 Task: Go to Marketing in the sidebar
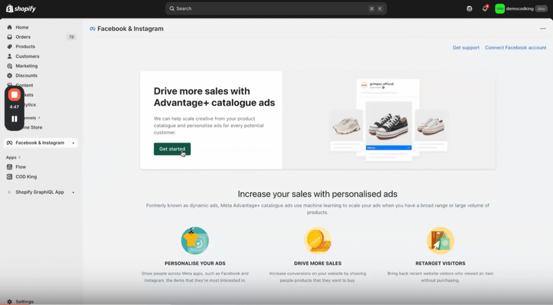pos(26,66)
